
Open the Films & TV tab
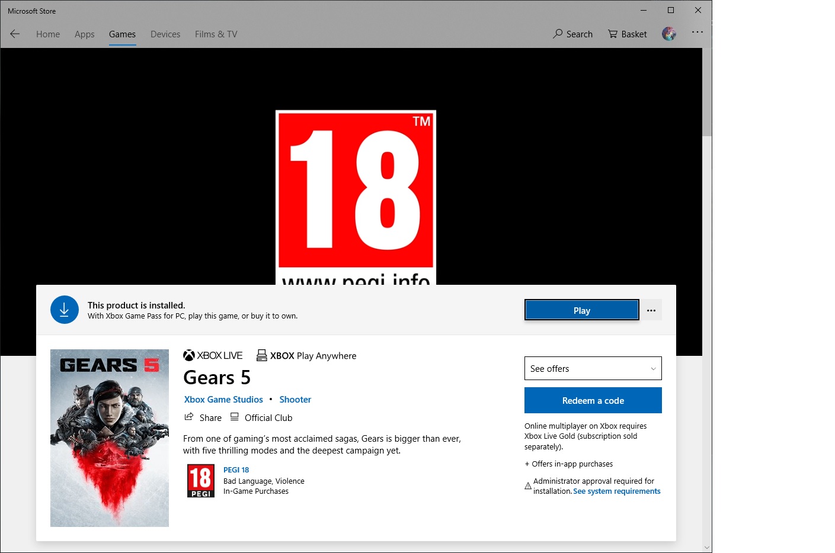pyautogui.click(x=216, y=34)
